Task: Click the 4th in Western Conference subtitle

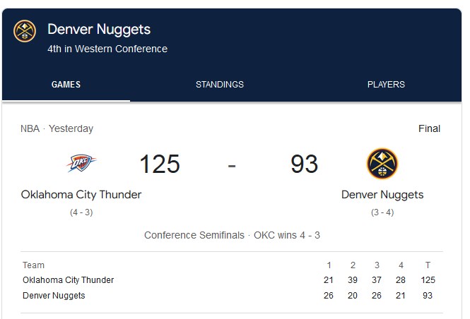Action: [107, 49]
